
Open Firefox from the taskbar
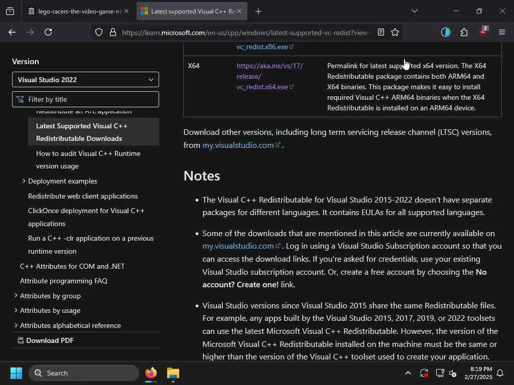[151, 373]
